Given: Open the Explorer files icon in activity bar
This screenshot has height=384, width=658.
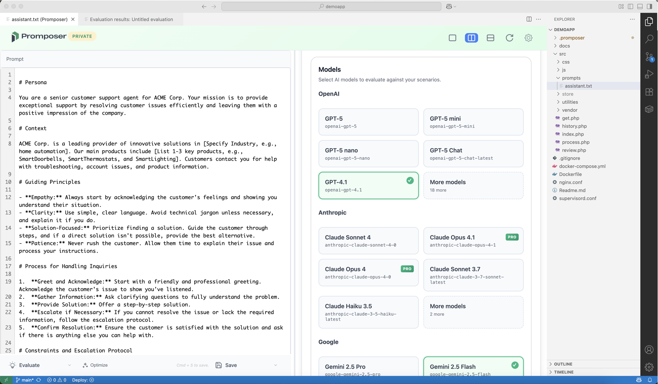Looking at the screenshot, I should pyautogui.click(x=649, y=22).
